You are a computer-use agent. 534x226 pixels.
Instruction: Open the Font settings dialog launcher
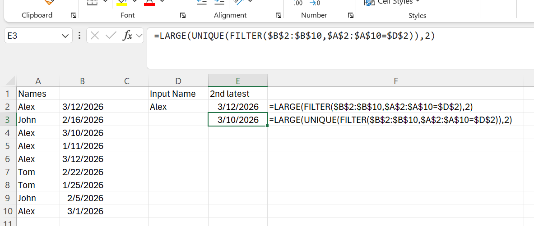(x=183, y=15)
